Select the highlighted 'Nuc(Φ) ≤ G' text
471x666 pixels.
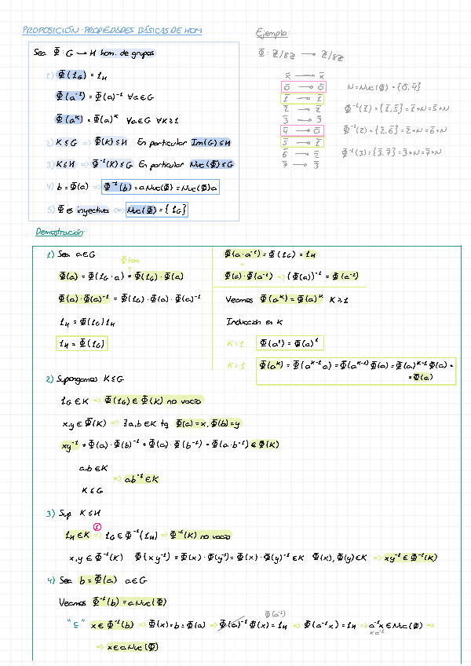pos(212,165)
